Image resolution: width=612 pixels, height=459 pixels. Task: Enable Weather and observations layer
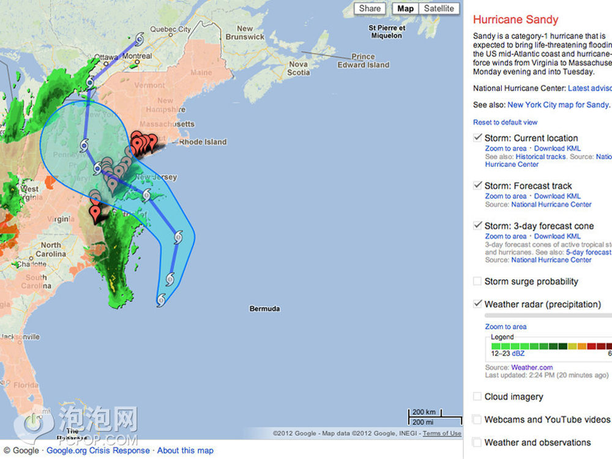pyautogui.click(x=477, y=442)
